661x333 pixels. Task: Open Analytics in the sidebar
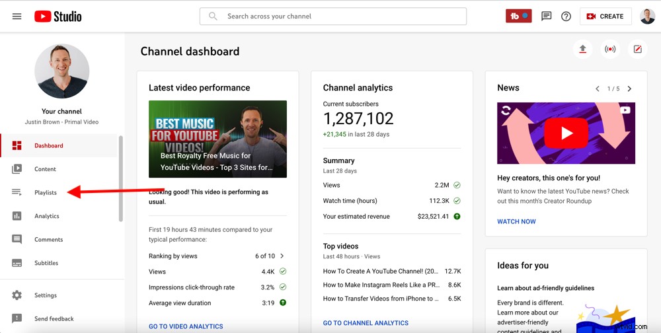tap(59, 216)
